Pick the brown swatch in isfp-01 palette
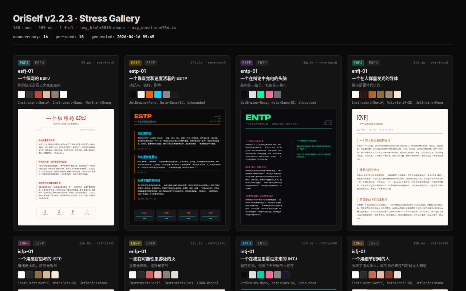This screenshot has width=466, height=291. (x=38, y=275)
